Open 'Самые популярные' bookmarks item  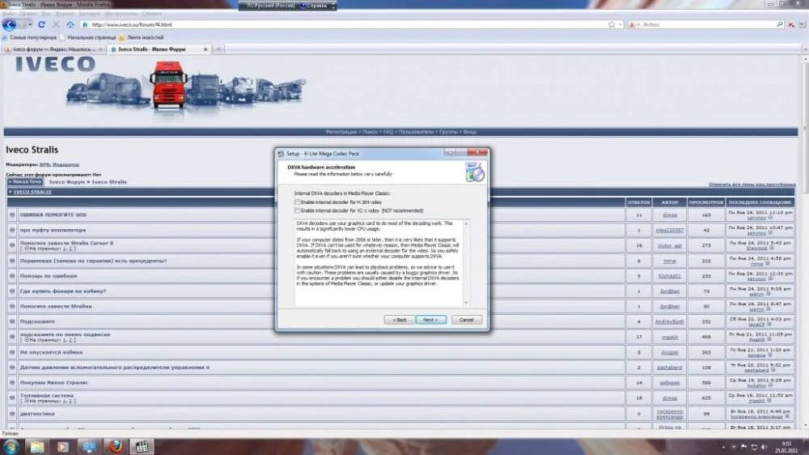tap(30, 38)
